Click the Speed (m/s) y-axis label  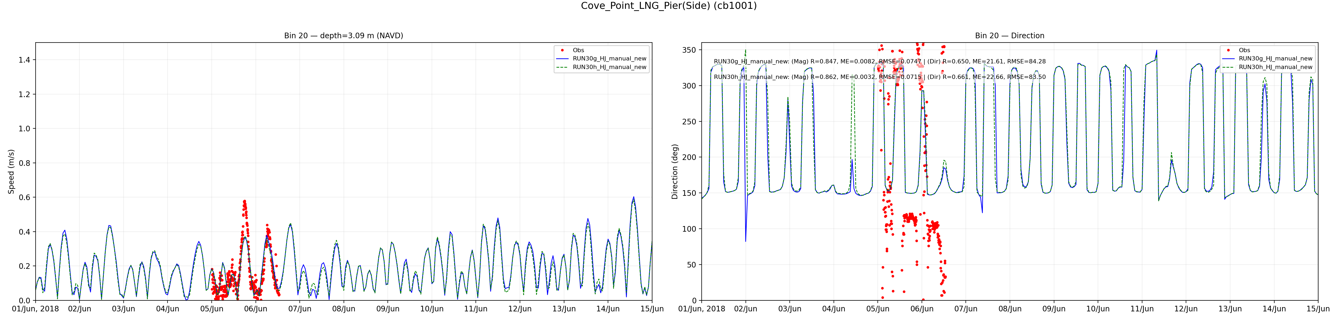click(11, 172)
